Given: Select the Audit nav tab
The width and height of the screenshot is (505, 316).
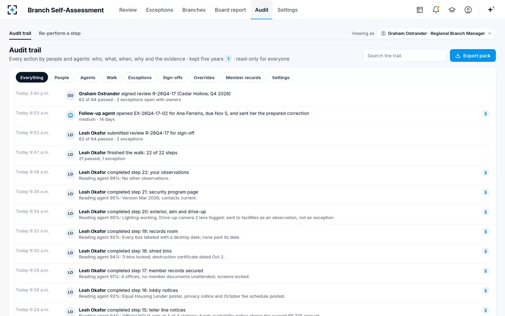Looking at the screenshot, I should coord(262,10).
